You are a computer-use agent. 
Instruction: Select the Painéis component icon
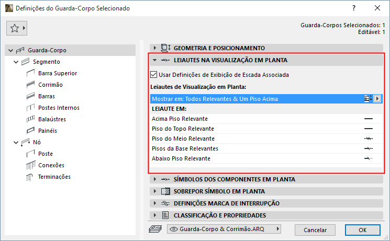[x=30, y=131]
